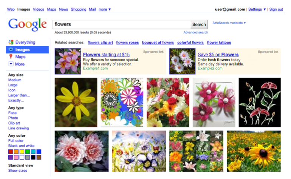Click the Everything multicolor icon
Image resolution: width=291 pixels, height=179 pixels.
click(11, 42)
